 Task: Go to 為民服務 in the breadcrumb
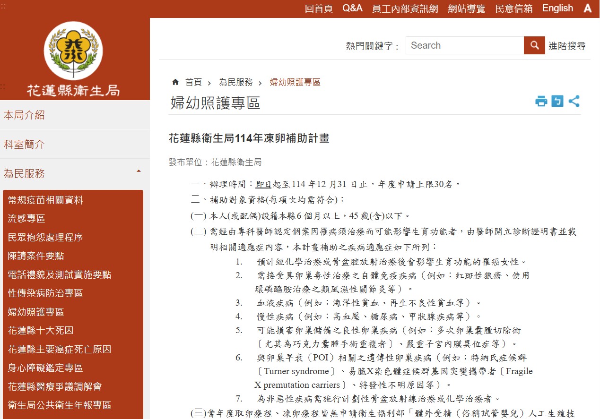tap(235, 82)
